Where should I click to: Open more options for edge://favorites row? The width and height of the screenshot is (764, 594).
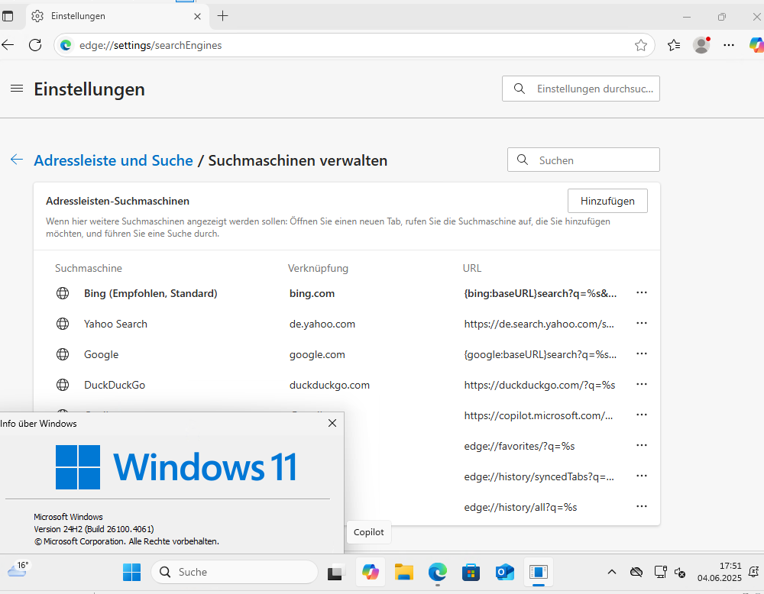642,446
